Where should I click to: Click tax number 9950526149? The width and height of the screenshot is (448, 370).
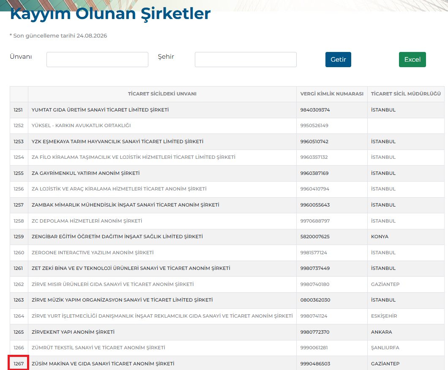[x=314, y=125]
